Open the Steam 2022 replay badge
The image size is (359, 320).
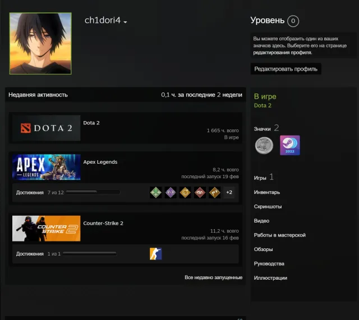point(289,145)
